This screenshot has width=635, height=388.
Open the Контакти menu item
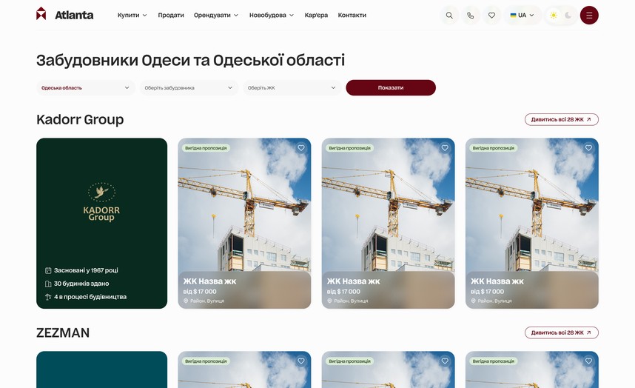[x=352, y=16]
